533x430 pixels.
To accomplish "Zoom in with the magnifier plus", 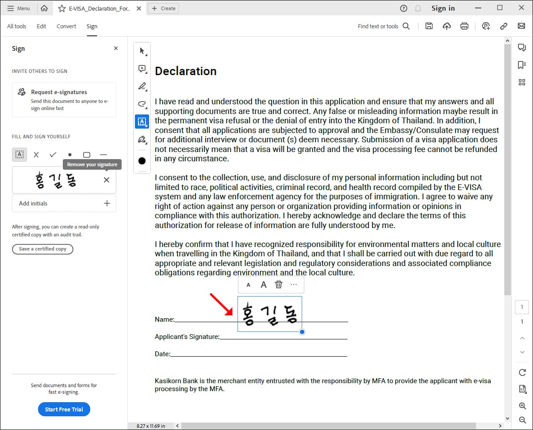I will click(x=522, y=406).
